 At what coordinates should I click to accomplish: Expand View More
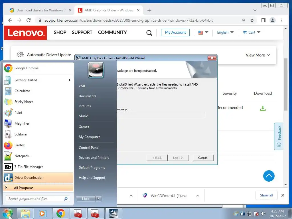258,55
